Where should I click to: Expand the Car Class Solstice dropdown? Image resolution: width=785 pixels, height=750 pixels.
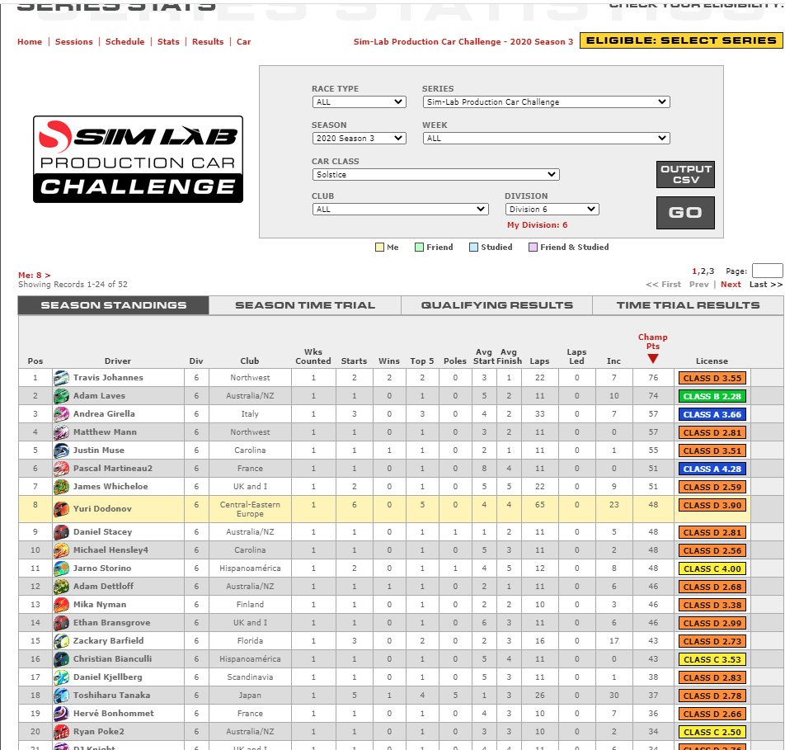[435, 174]
